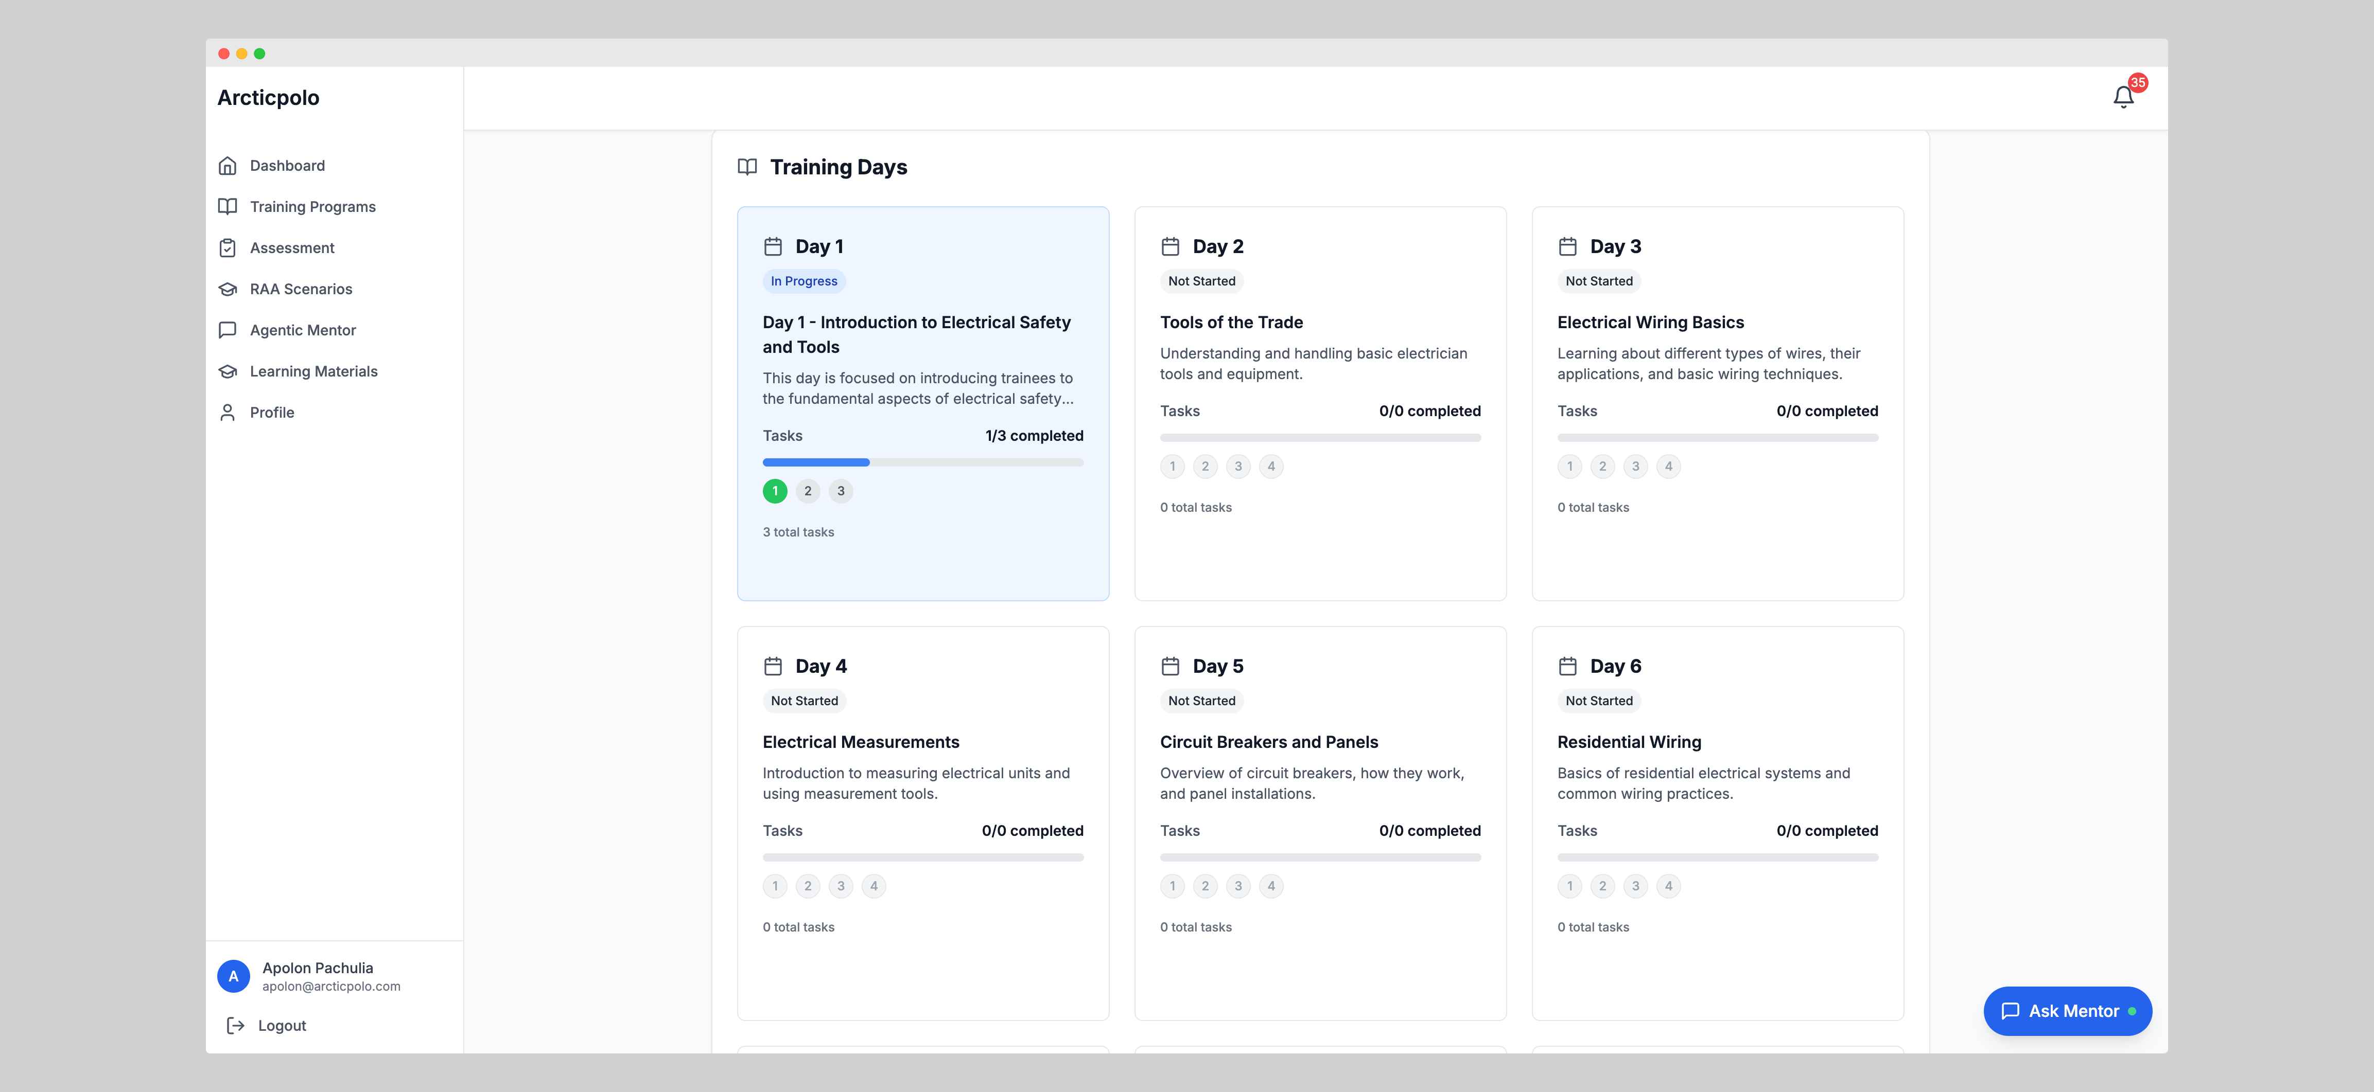This screenshot has width=2374, height=1092.
Task: Click the Arcticpolo logo text
Action: pyautogui.click(x=268, y=98)
